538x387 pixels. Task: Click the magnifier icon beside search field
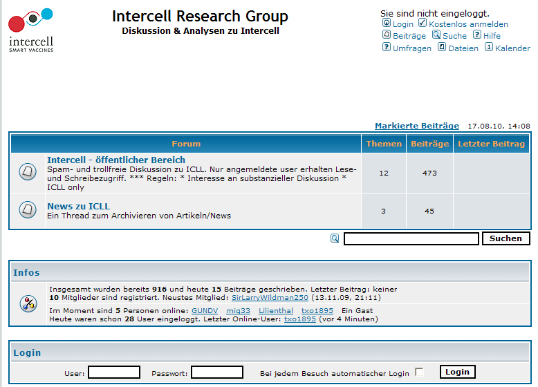tap(335, 238)
